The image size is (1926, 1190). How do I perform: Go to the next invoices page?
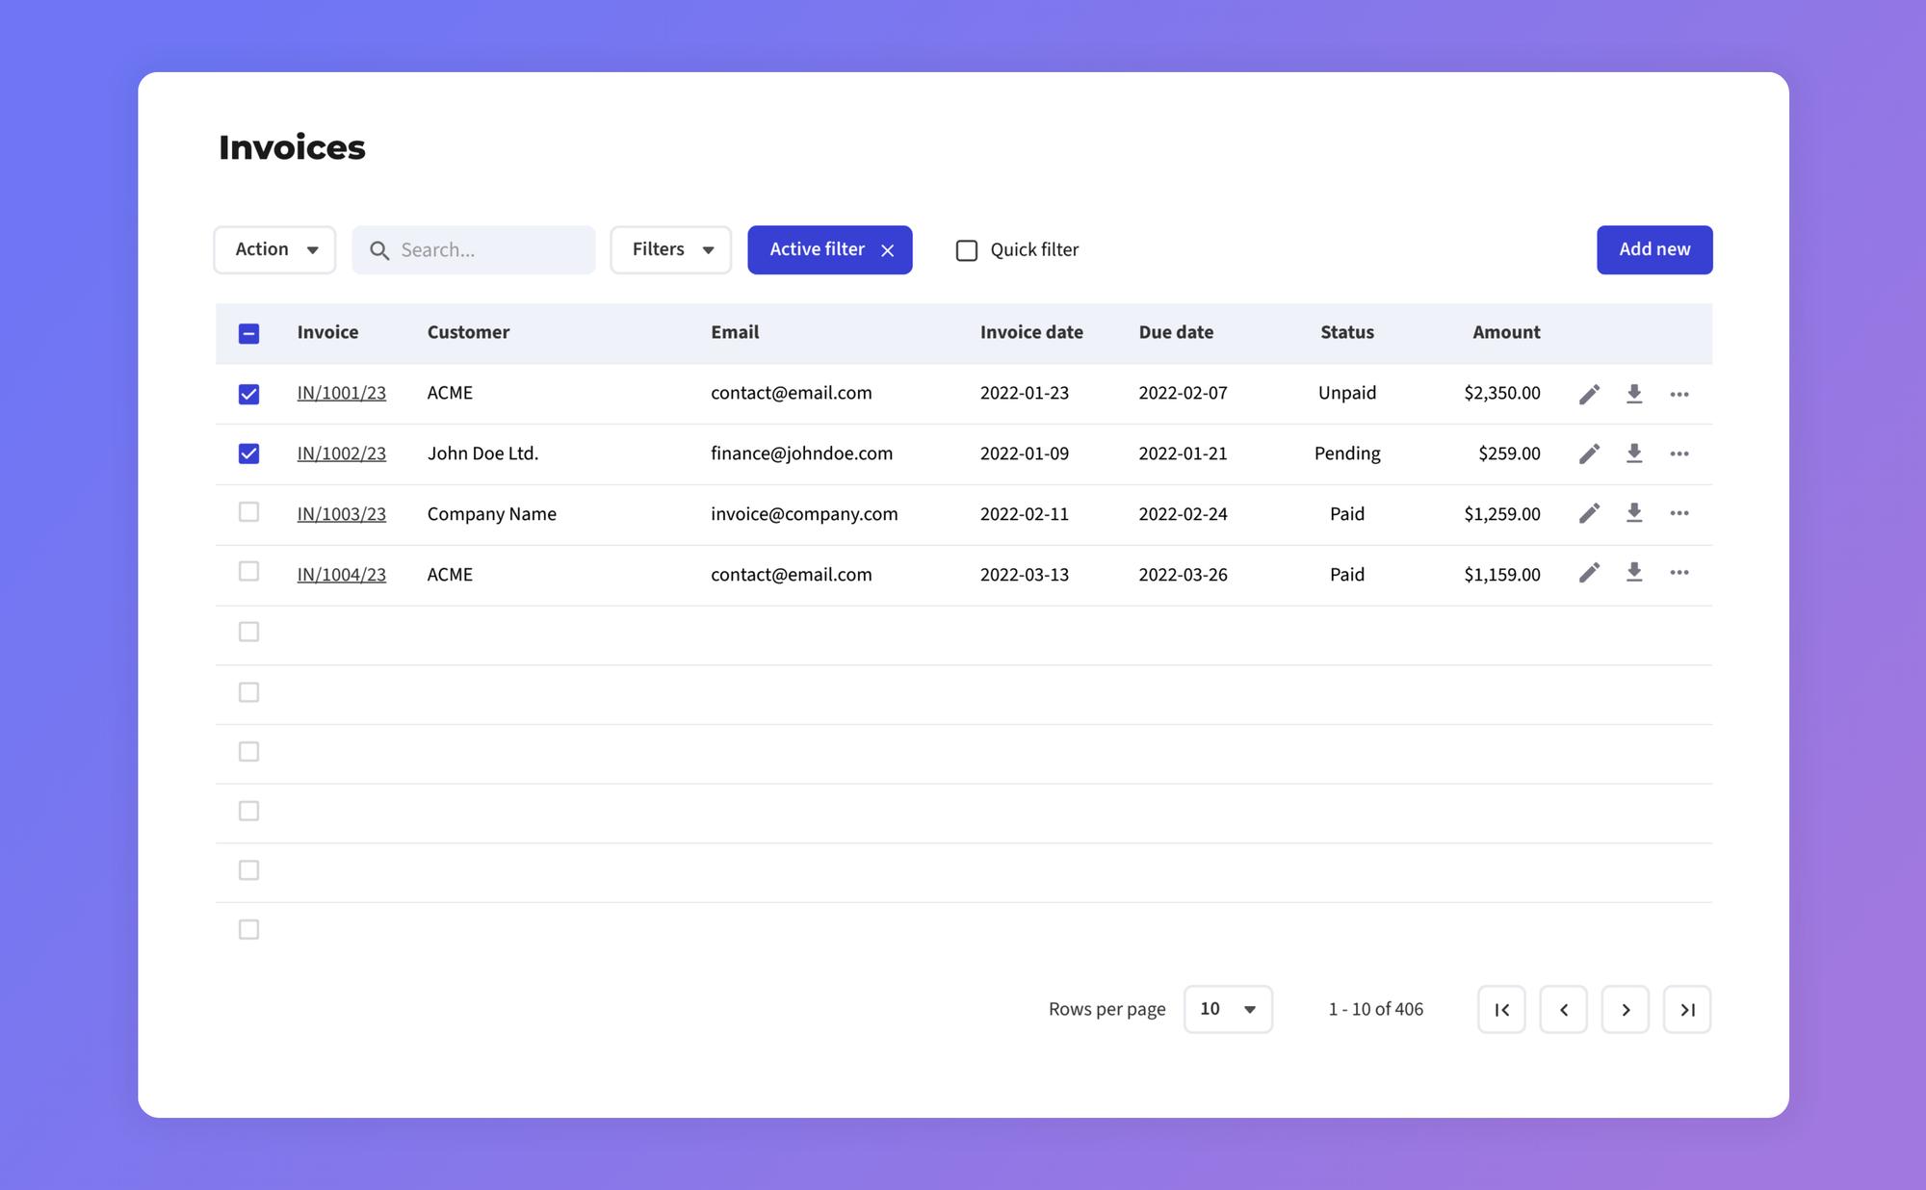(x=1626, y=1009)
